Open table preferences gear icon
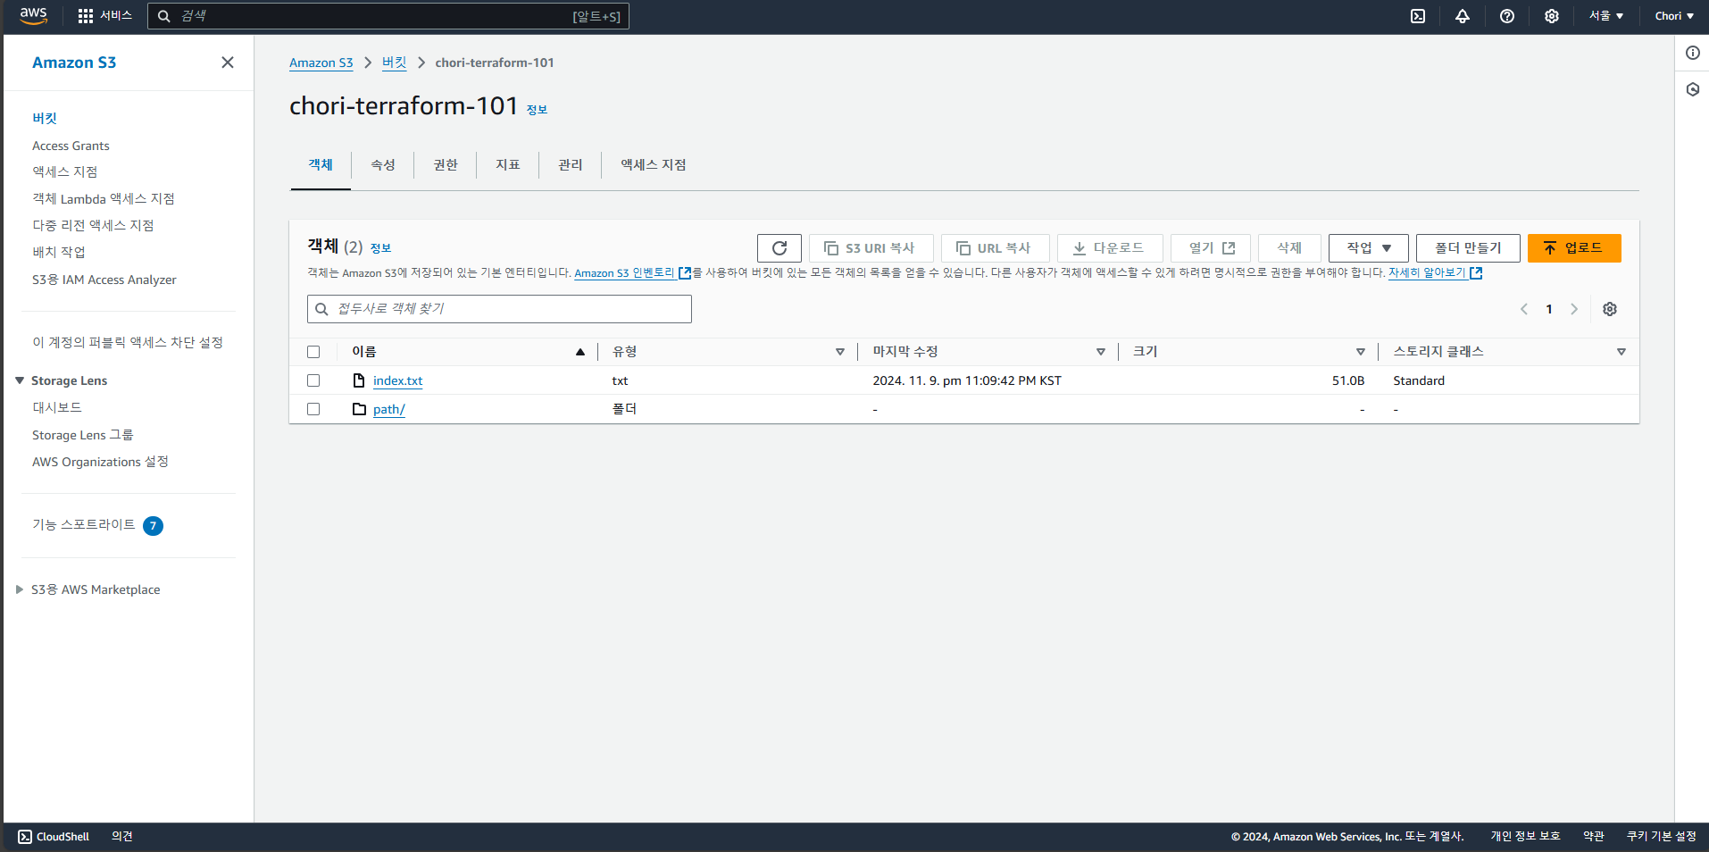The width and height of the screenshot is (1709, 852). [x=1610, y=309]
